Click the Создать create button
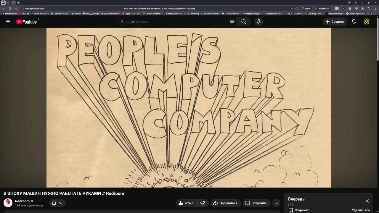379x213 pixels. pyautogui.click(x=335, y=22)
